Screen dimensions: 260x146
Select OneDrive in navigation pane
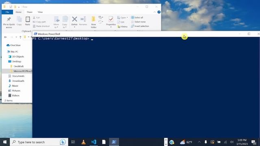tap(13, 45)
